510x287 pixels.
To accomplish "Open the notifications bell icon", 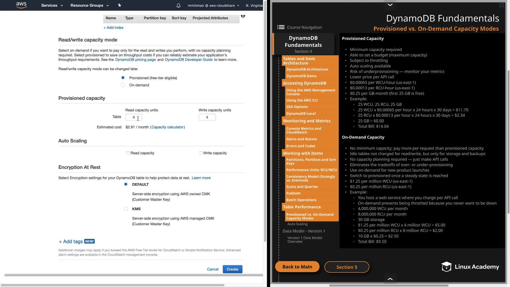I will click(178, 5).
